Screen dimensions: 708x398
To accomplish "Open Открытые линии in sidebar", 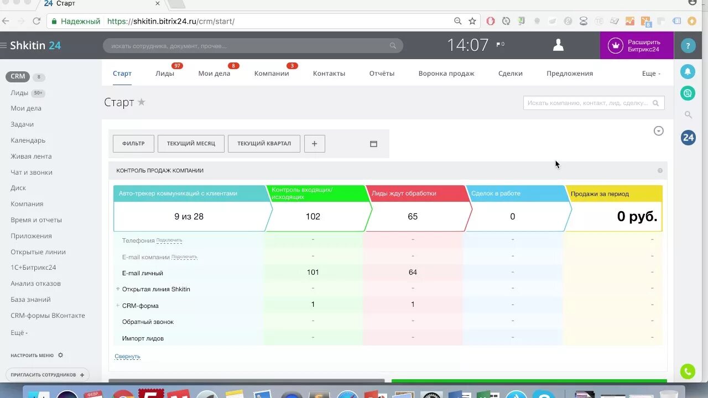I will pos(38,252).
